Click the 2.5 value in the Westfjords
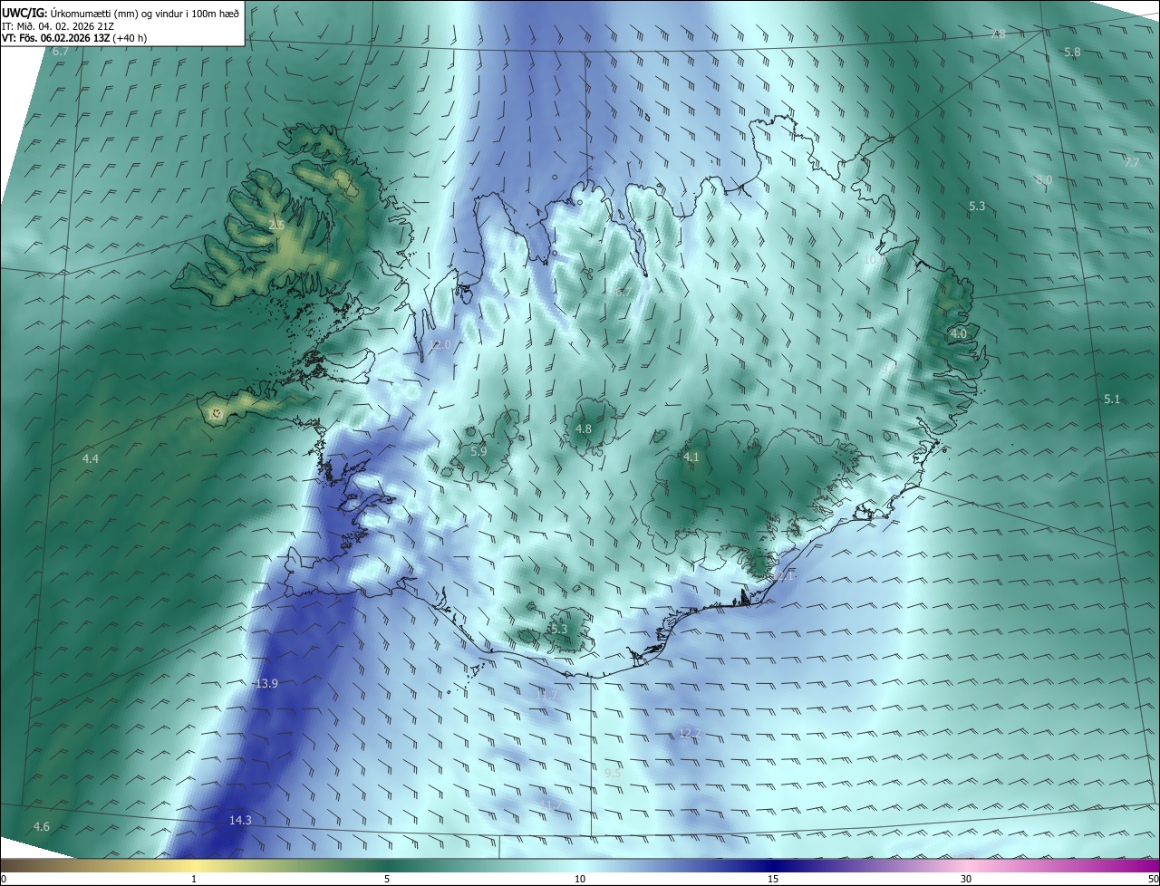Screen dimensions: 1160x886 point(277,225)
